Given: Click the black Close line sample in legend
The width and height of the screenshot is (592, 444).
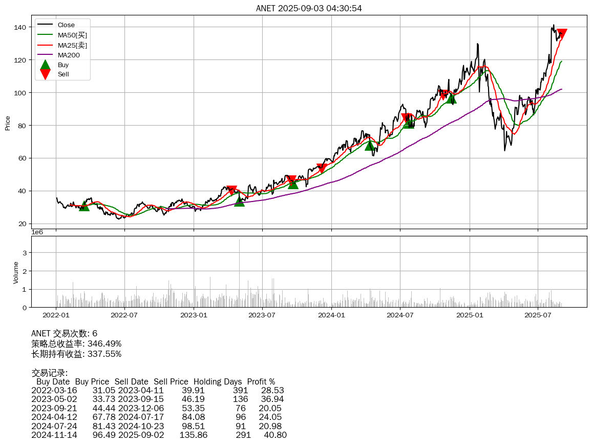Looking at the screenshot, I should [45, 25].
